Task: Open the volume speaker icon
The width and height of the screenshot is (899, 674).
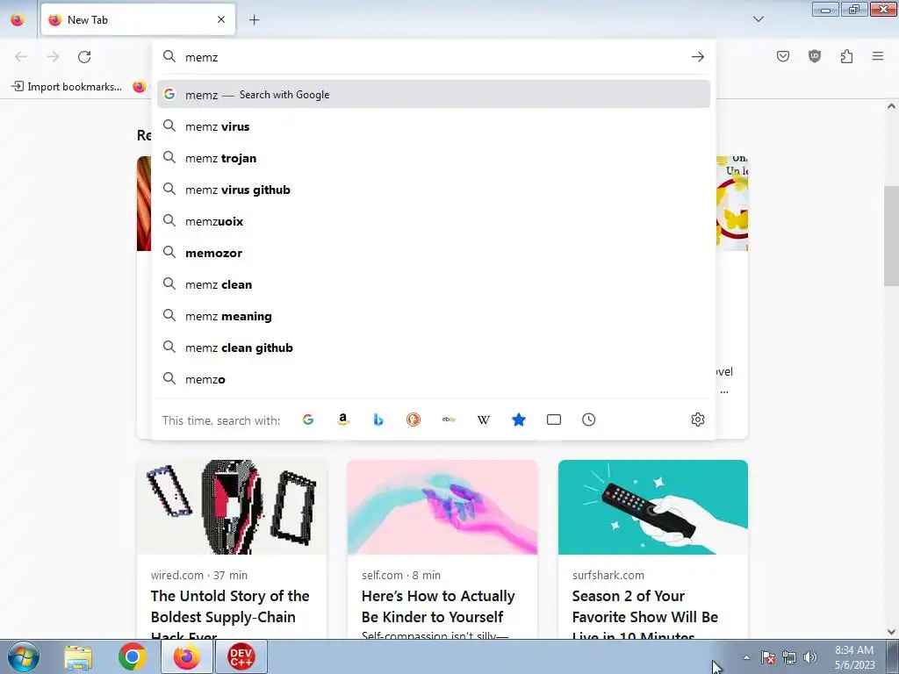Action: 810,657
